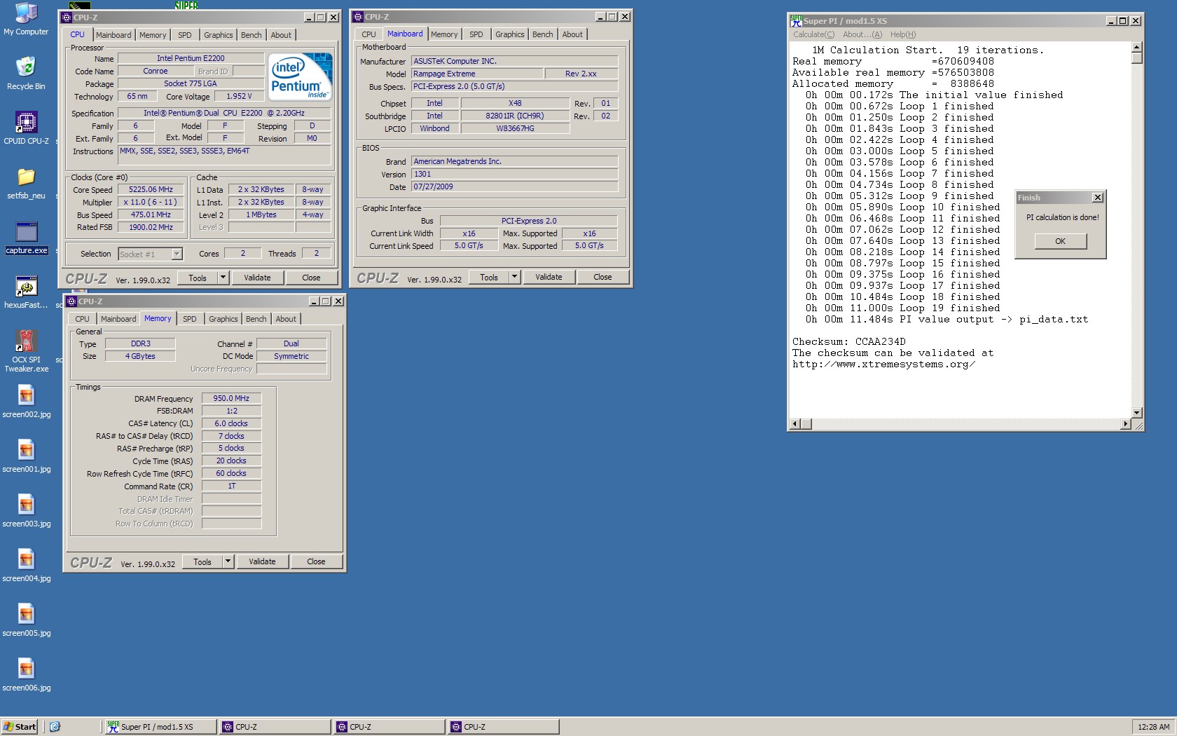Click Validate in CPU window
This screenshot has width=1177, height=736.
(x=257, y=278)
